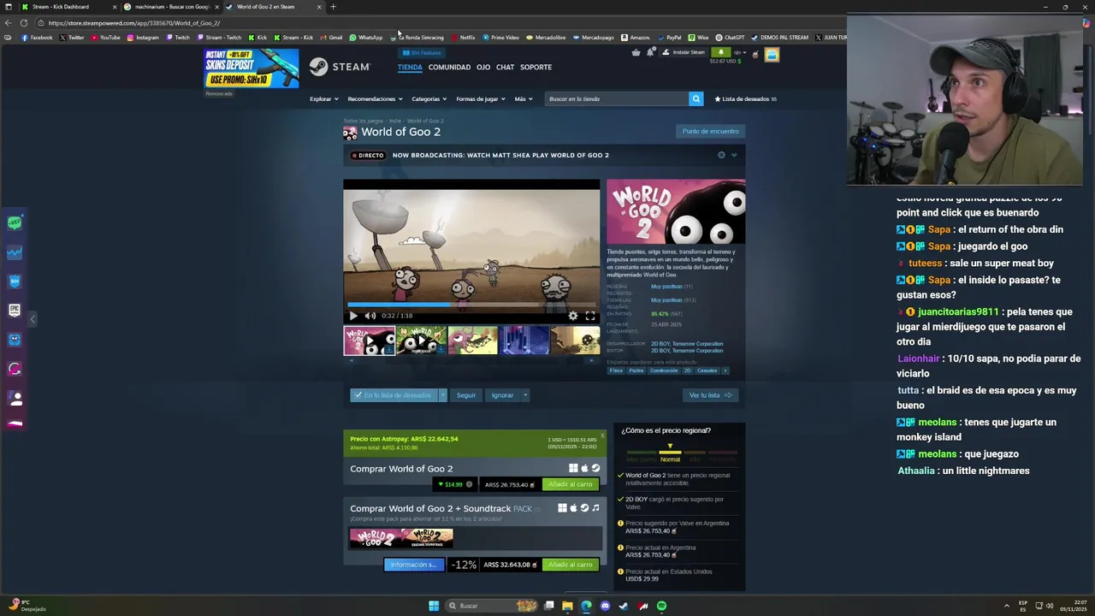The width and height of the screenshot is (1095, 616).
Task: Select third screenshot thumbnail (pink creature)
Action: [472, 341]
